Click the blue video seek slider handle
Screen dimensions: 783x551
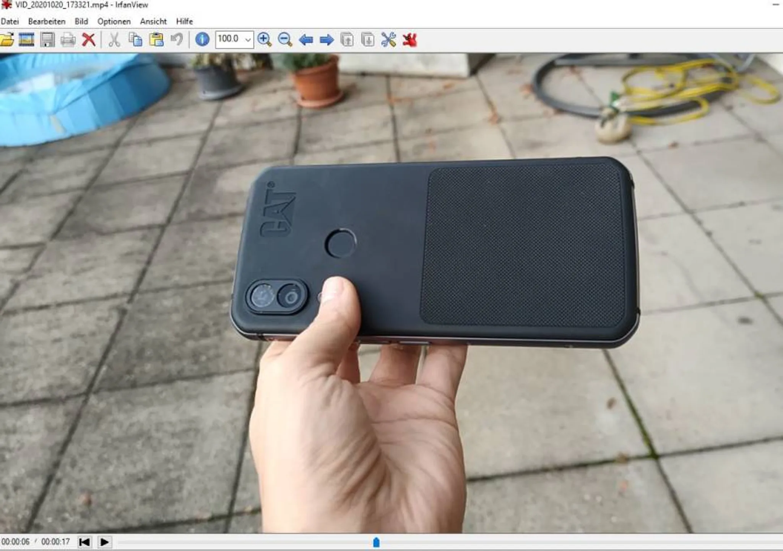pyautogui.click(x=376, y=542)
